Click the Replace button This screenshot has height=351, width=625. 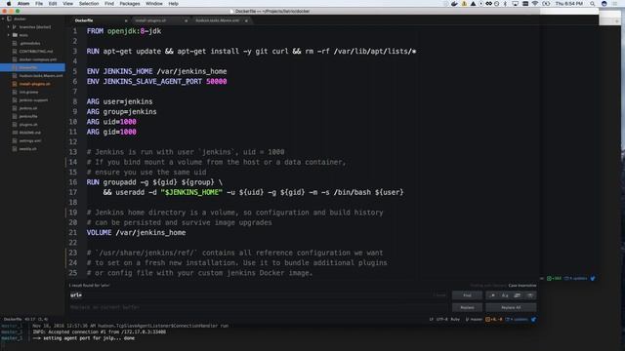467,307
